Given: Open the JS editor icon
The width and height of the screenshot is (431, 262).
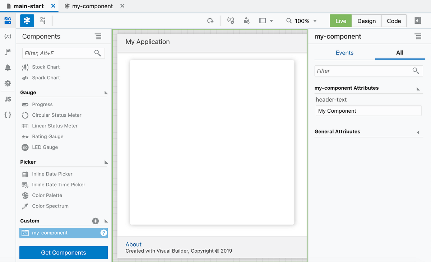Looking at the screenshot, I should (8, 99).
